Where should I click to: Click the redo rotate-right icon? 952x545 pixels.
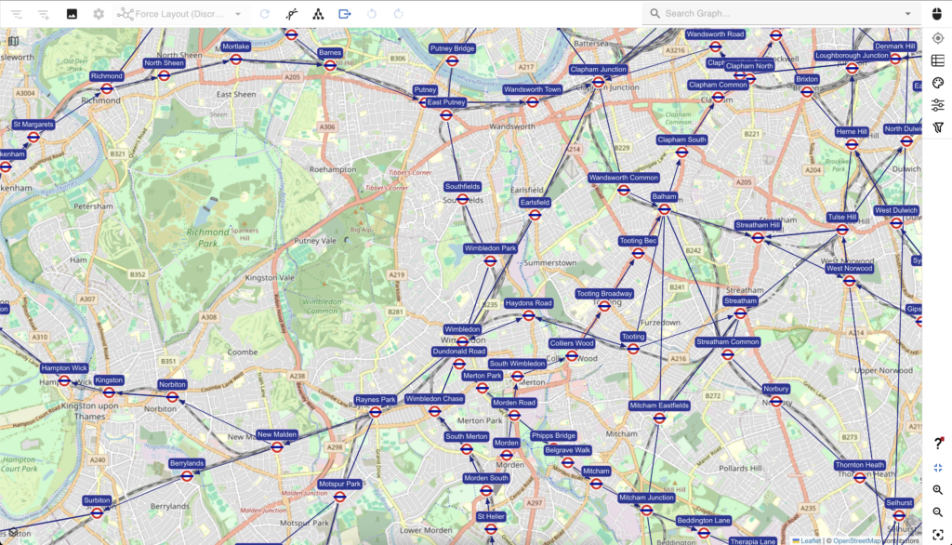pyautogui.click(x=398, y=14)
